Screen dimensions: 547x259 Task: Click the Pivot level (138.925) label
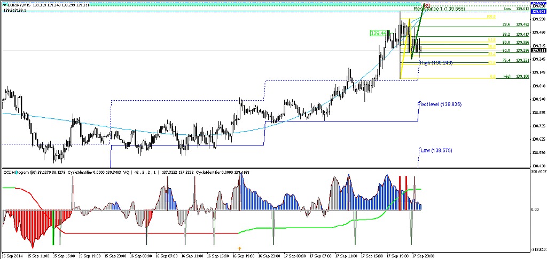coord(440,104)
